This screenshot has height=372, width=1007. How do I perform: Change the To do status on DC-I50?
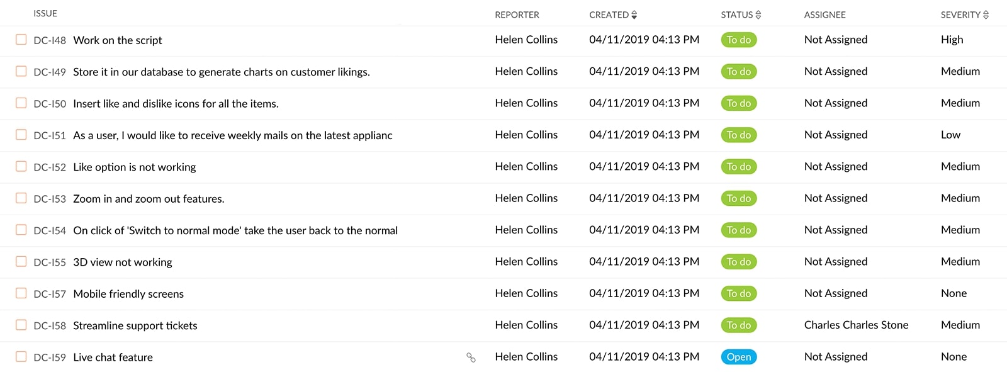coord(739,103)
